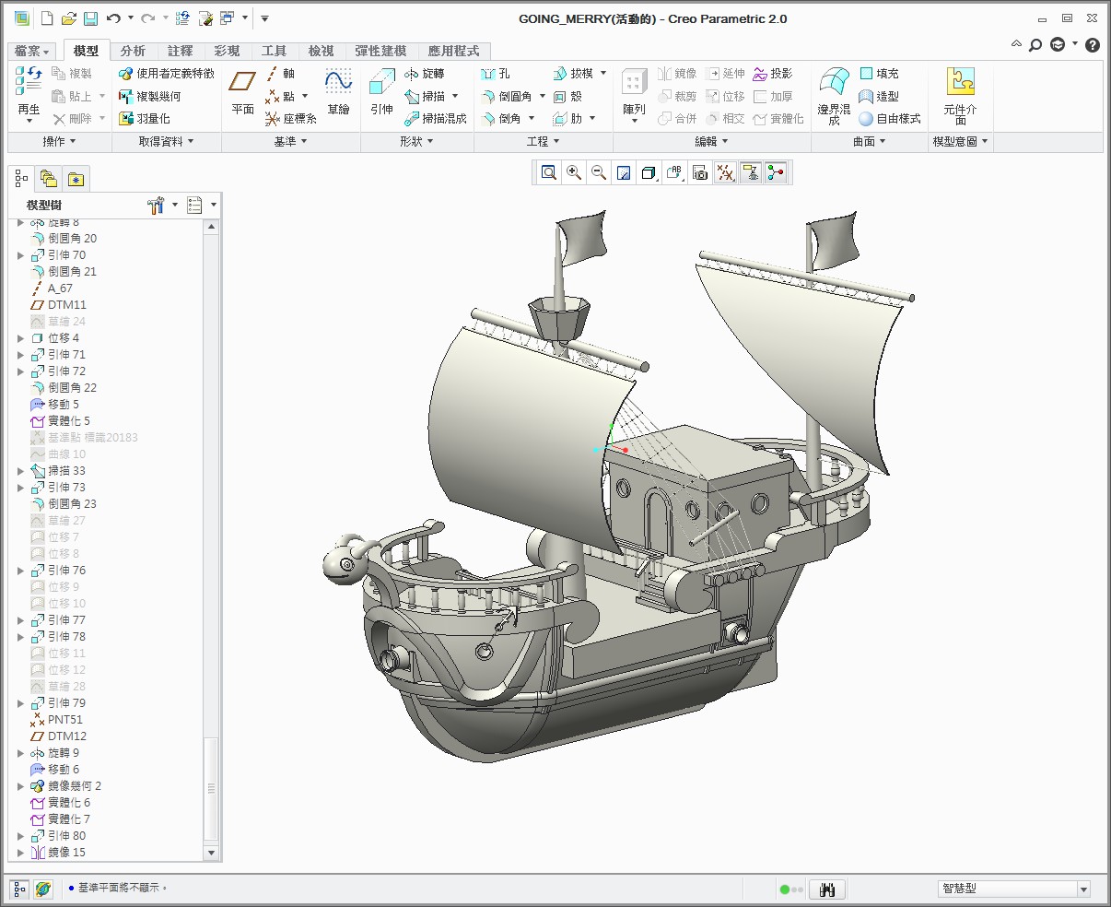Viewport: 1111px width, 907px height.
Task: Expand the 工程 group dropdown
Action: (x=543, y=142)
